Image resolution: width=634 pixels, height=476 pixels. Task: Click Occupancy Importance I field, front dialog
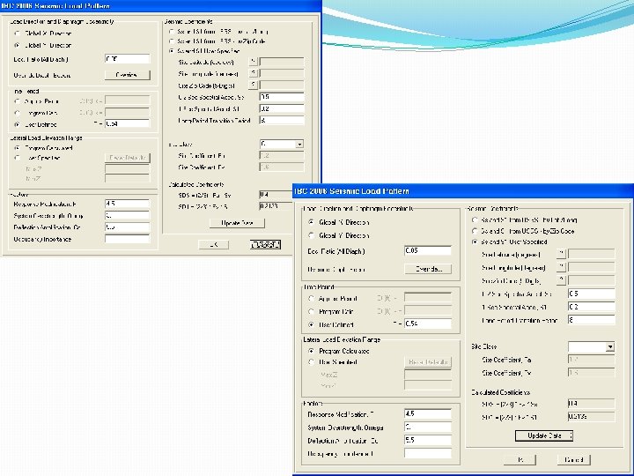pyautogui.click(x=428, y=453)
